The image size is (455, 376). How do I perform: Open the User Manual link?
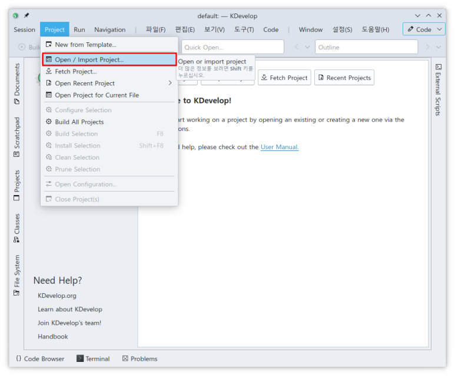pyautogui.click(x=280, y=147)
